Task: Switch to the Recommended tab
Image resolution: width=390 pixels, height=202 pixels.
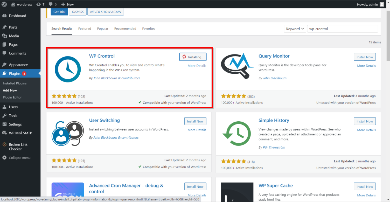Action: [x=125, y=29]
